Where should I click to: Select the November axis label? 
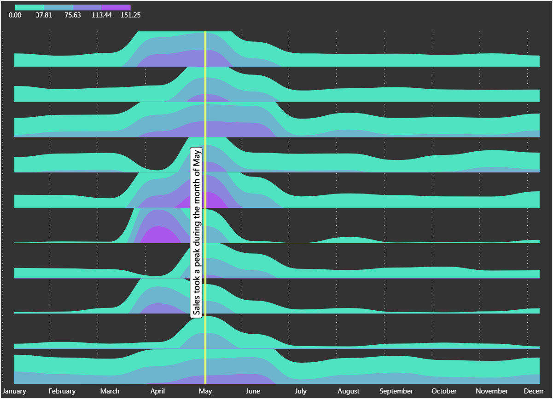(x=492, y=391)
